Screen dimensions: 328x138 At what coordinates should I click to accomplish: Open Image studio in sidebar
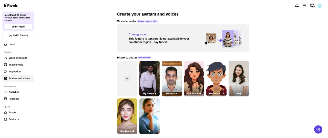click(16, 65)
